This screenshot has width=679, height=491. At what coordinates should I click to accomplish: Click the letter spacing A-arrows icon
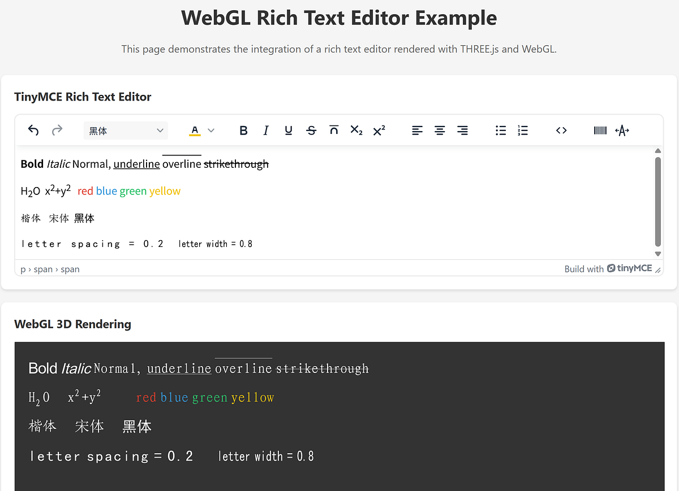point(622,130)
